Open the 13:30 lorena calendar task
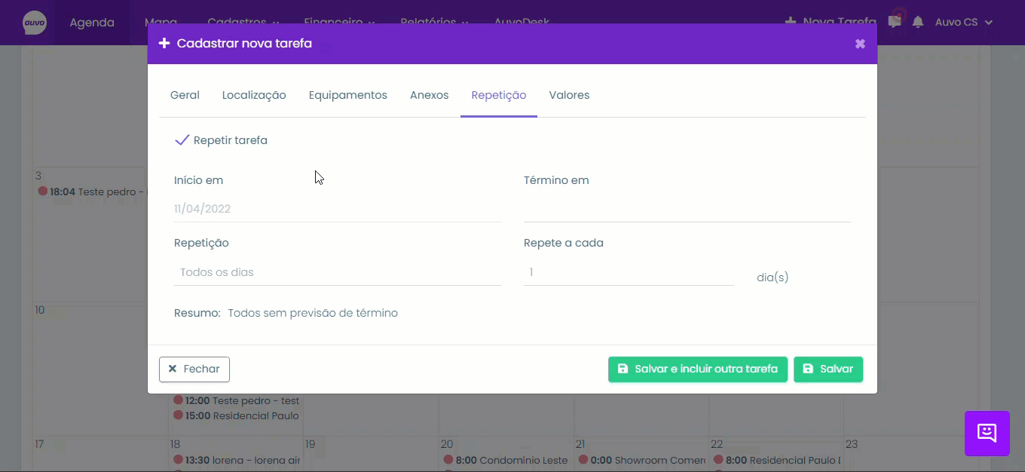Viewport: 1025px width, 472px height. pos(237,460)
